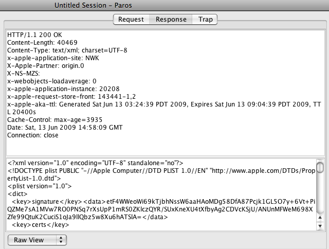
Task: Click the Connection: close header line
Action: (x=33, y=135)
